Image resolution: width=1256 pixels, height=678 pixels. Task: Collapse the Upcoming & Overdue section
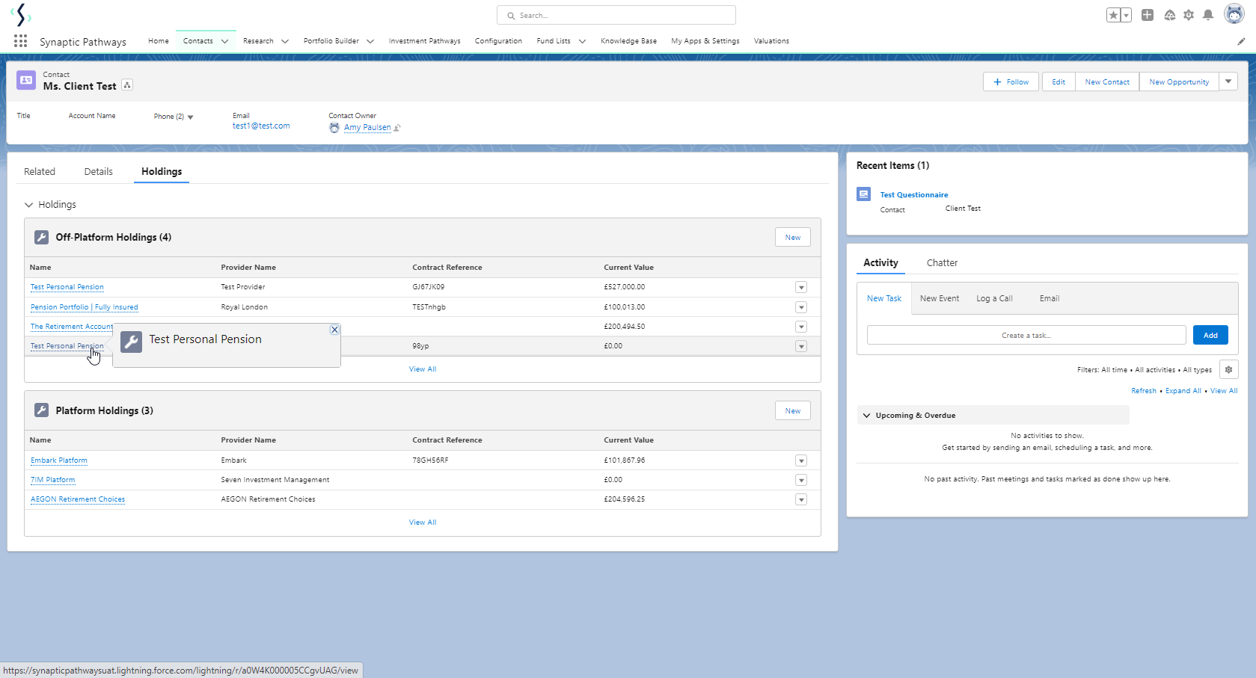point(867,416)
